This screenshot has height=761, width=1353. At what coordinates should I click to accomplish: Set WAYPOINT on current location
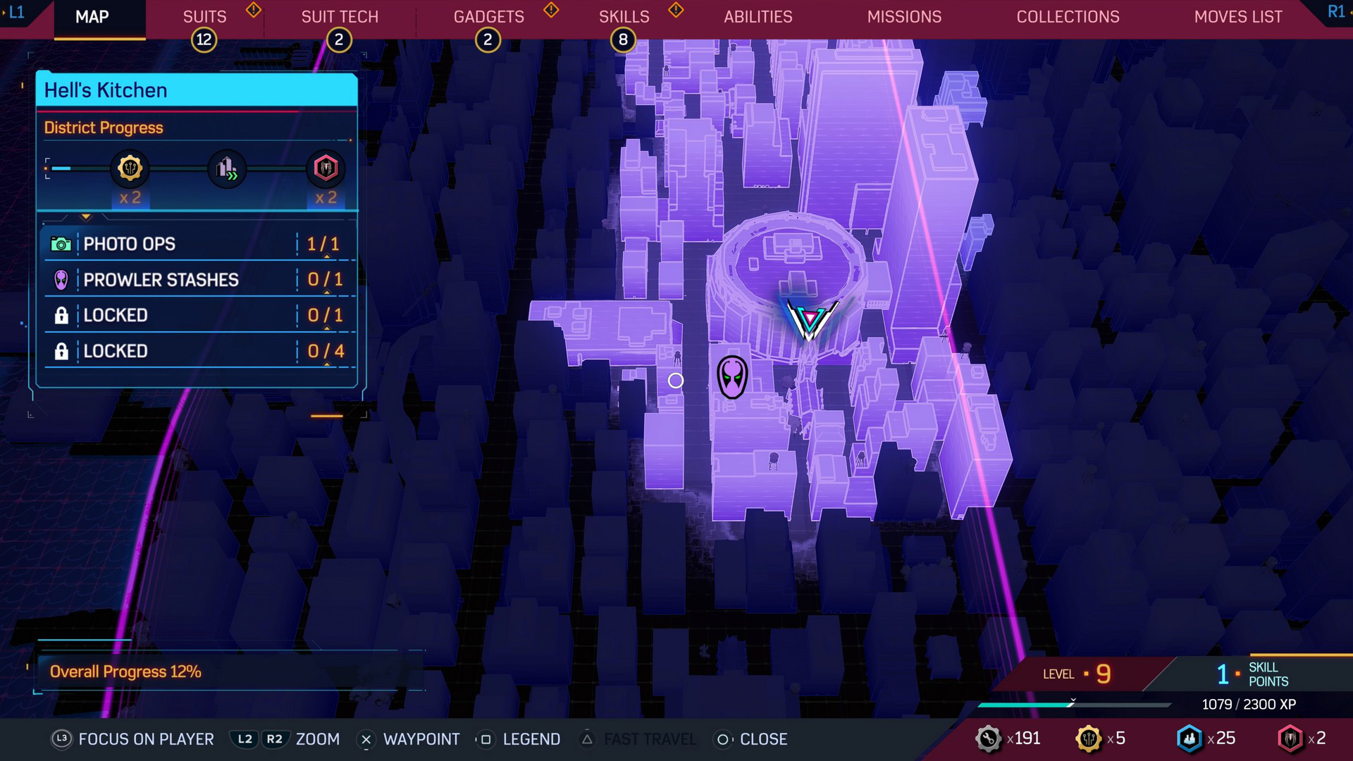click(x=676, y=380)
